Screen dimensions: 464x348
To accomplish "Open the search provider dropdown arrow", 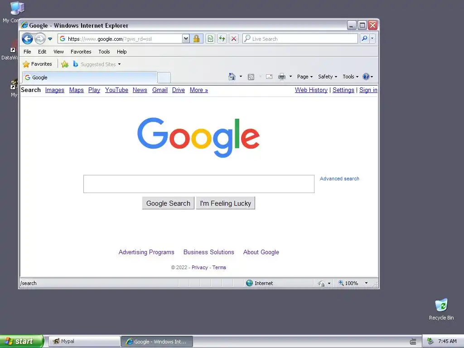I will 372,39.
